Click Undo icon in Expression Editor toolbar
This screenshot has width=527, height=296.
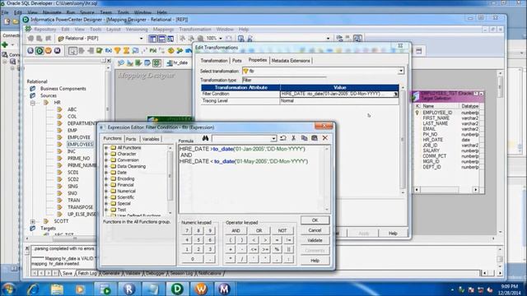coord(283,138)
